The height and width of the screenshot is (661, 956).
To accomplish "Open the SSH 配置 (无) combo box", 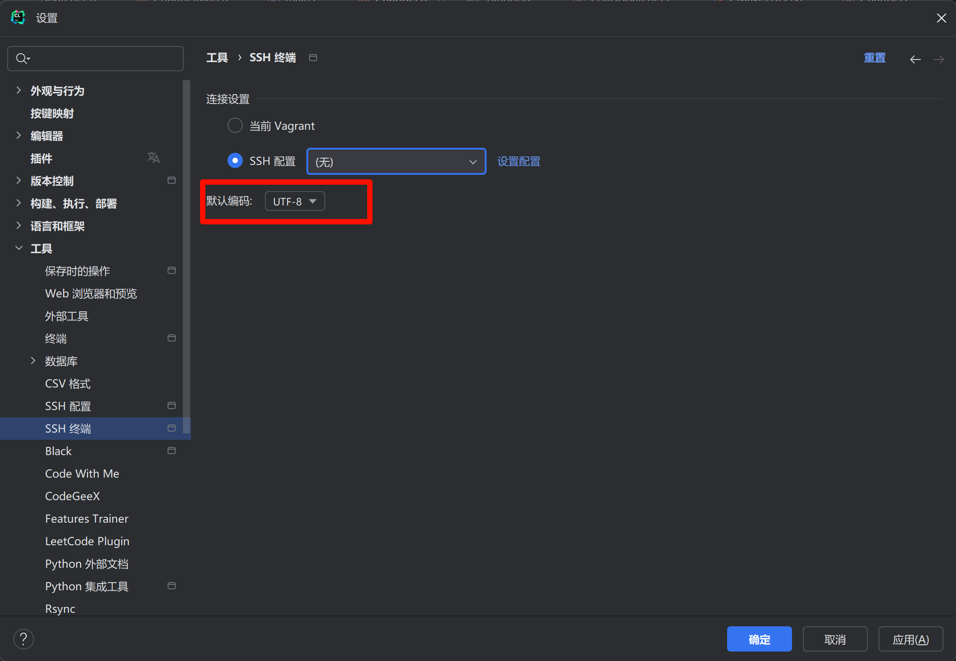I will point(396,161).
